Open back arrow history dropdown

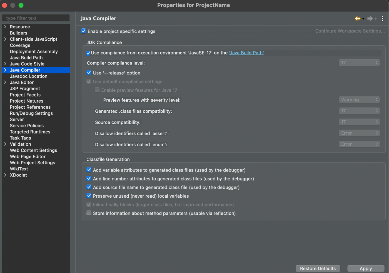pyautogui.click(x=363, y=19)
